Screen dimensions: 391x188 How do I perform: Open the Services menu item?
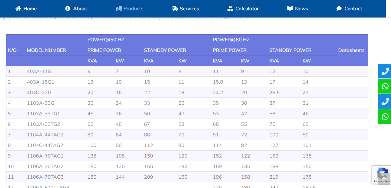[x=185, y=8]
